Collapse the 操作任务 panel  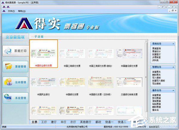click(x=173, y=90)
